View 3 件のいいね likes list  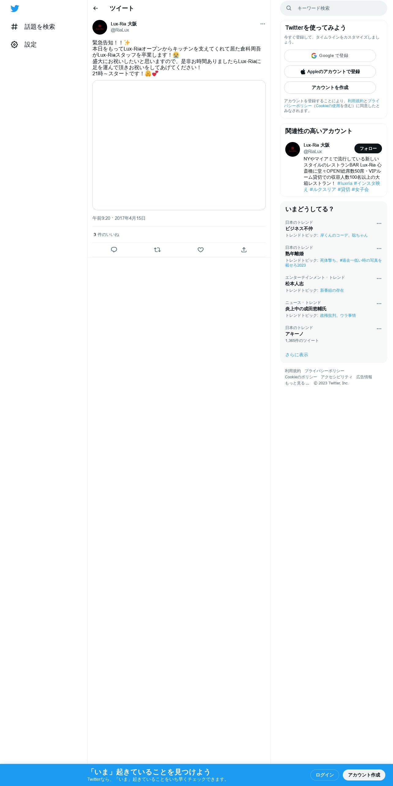(x=106, y=235)
